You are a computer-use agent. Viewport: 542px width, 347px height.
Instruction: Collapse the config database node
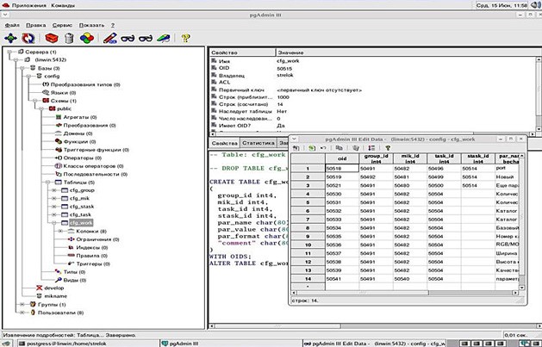pyautogui.click(x=28, y=77)
